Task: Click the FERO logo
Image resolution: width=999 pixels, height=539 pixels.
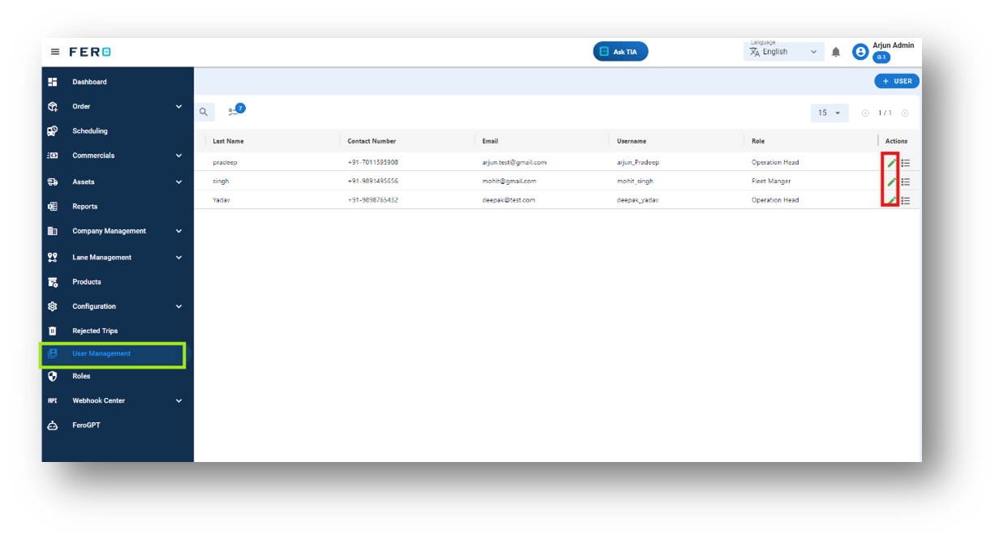Action: [x=90, y=52]
